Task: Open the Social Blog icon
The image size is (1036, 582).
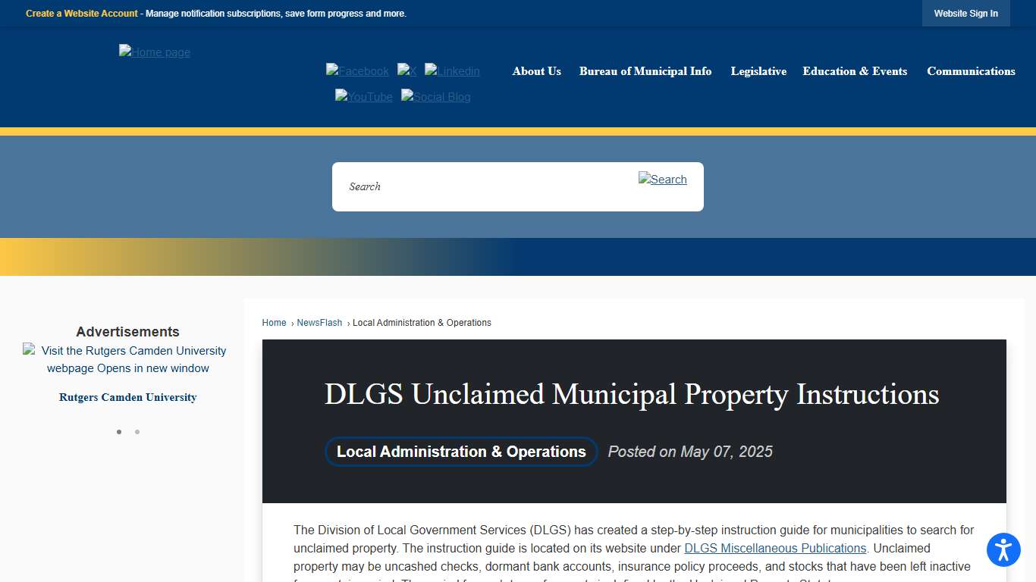Action: tap(435, 97)
